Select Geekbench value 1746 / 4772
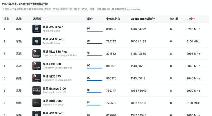The image size is (212, 116). click(138, 29)
